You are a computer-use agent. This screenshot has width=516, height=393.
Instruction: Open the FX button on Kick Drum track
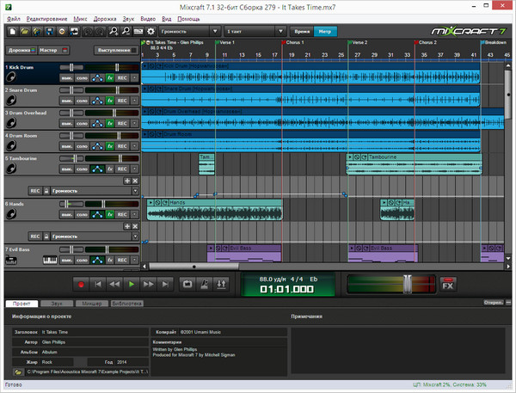[109, 77]
